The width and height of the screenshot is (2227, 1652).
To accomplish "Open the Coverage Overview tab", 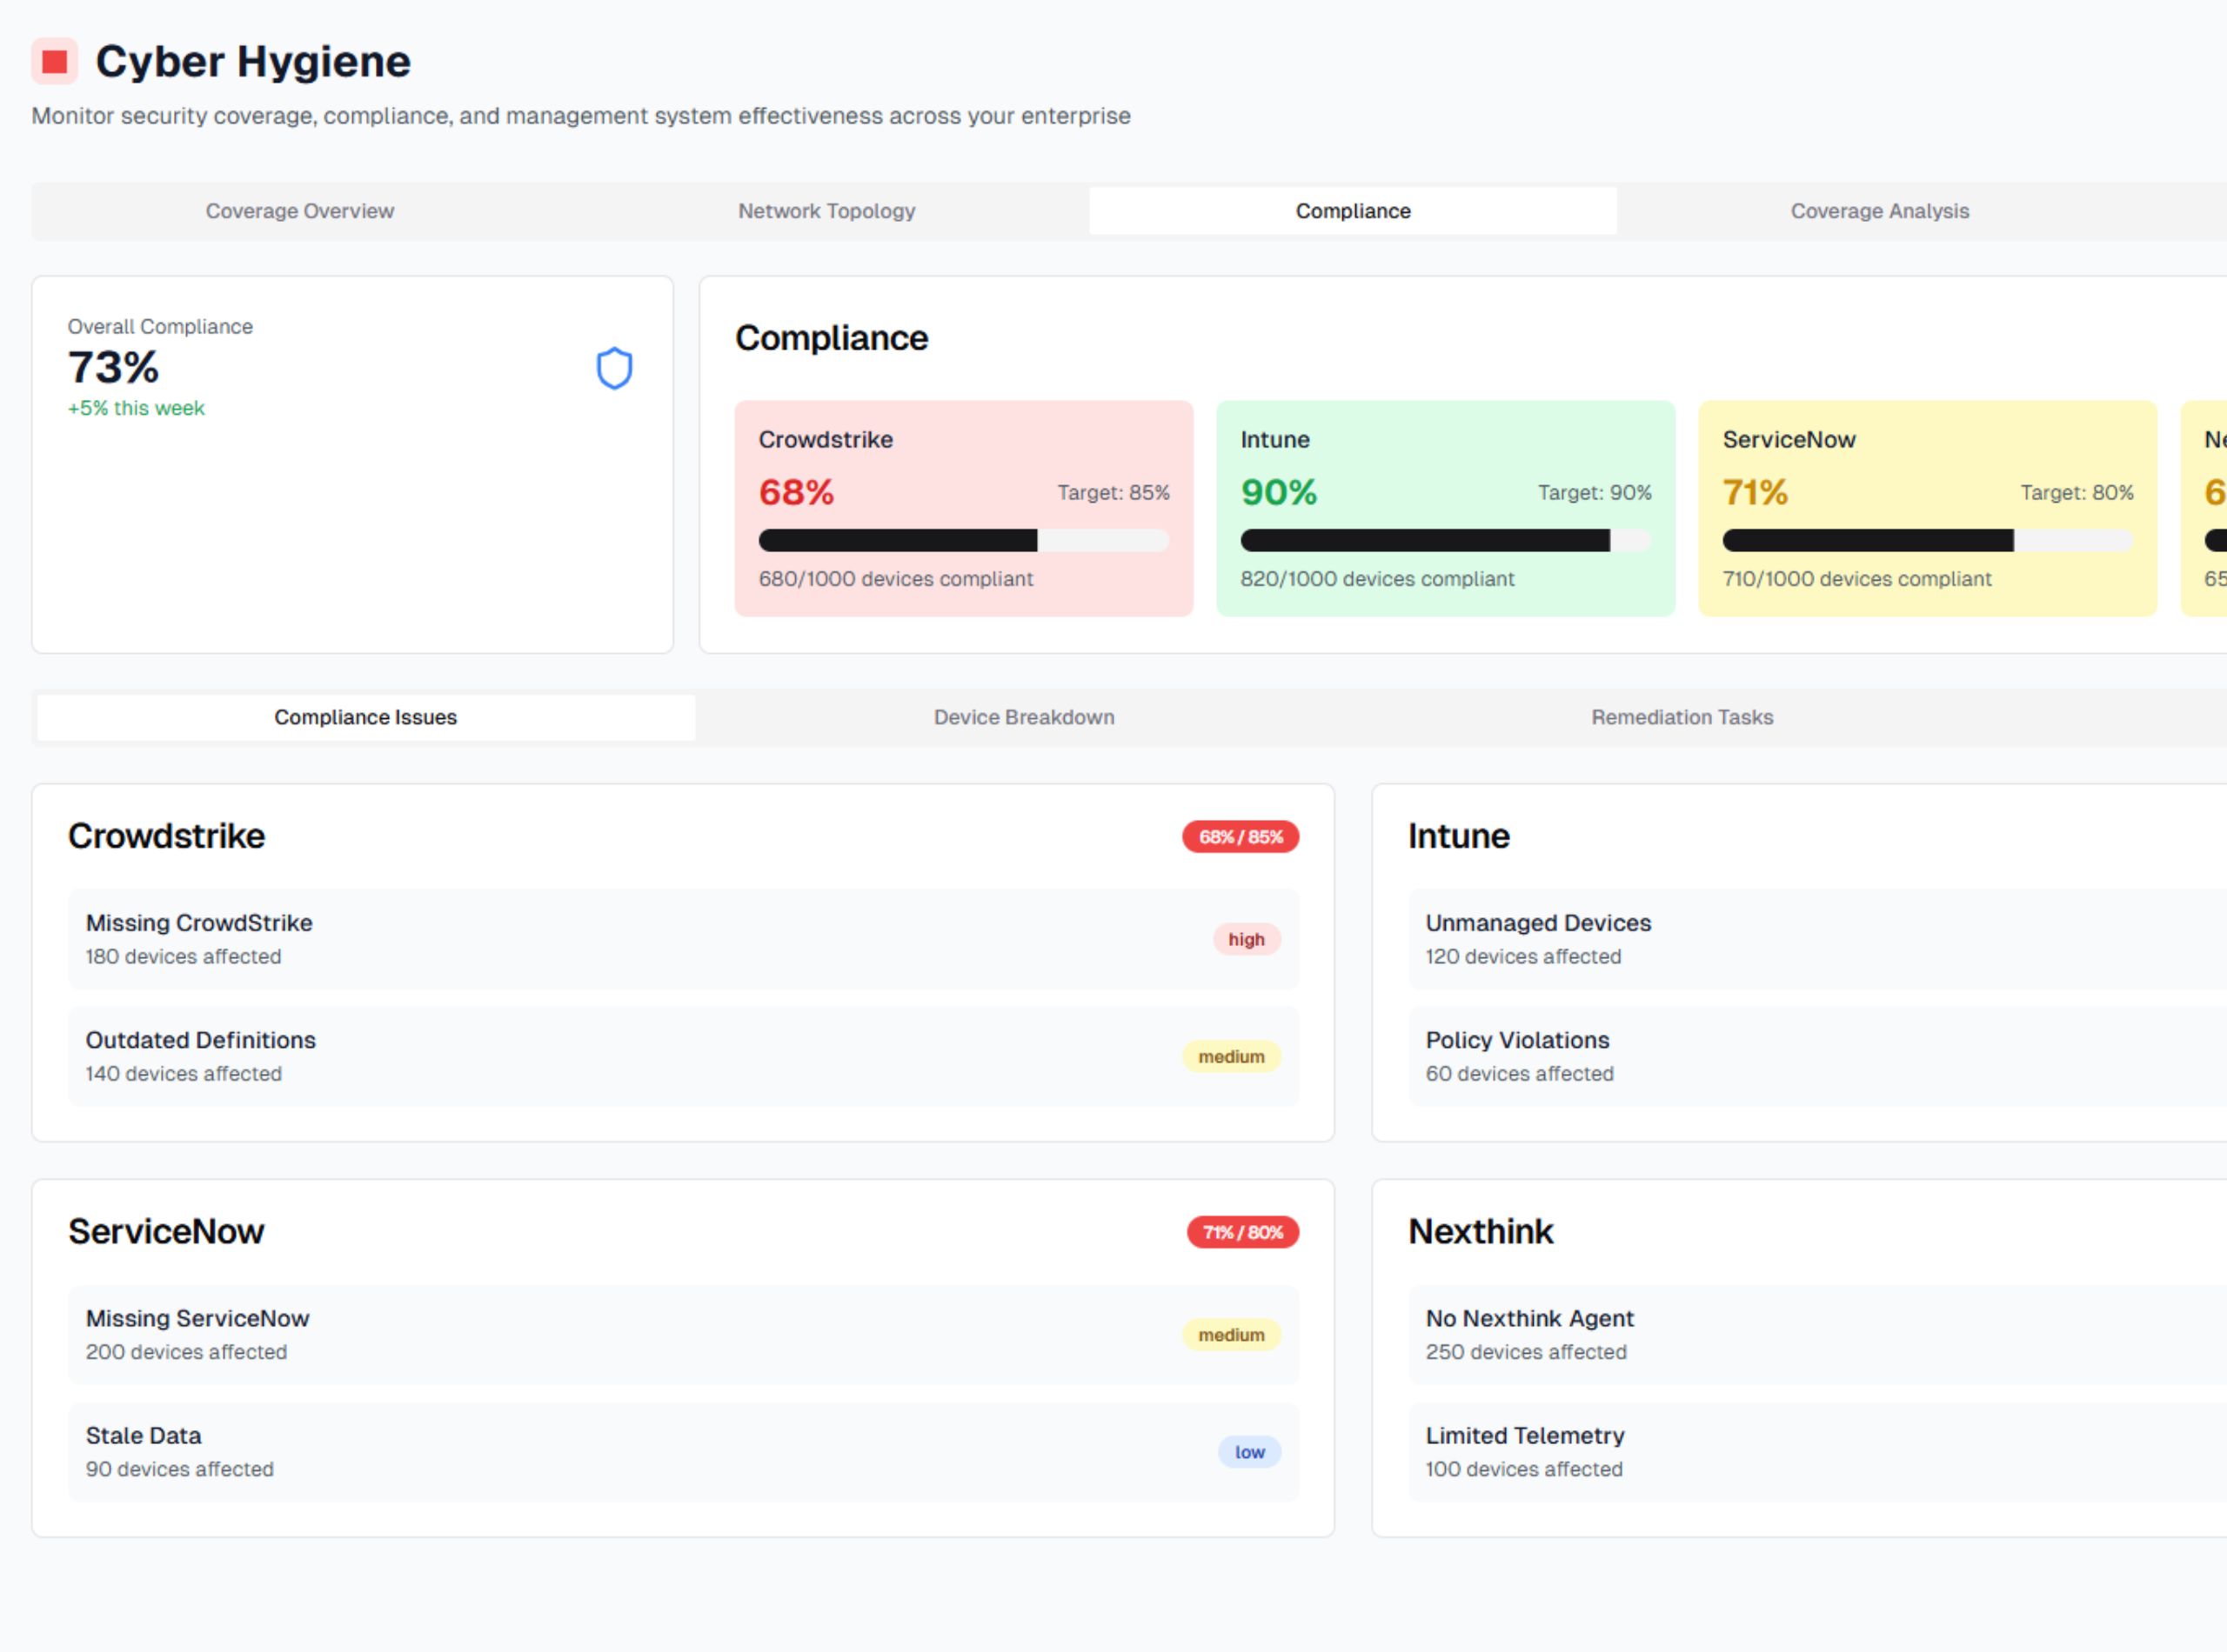I will (x=299, y=211).
